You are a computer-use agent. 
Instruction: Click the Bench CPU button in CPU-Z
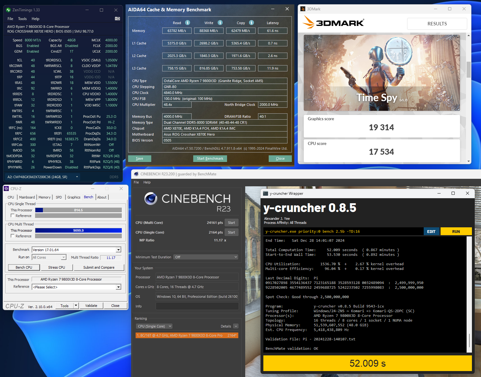click(x=24, y=267)
